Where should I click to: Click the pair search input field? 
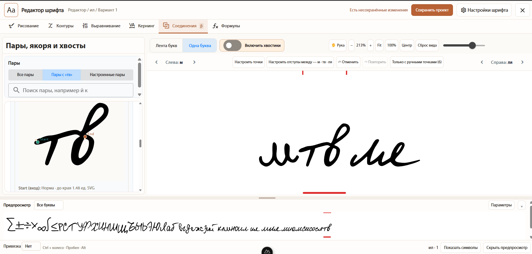click(71, 90)
